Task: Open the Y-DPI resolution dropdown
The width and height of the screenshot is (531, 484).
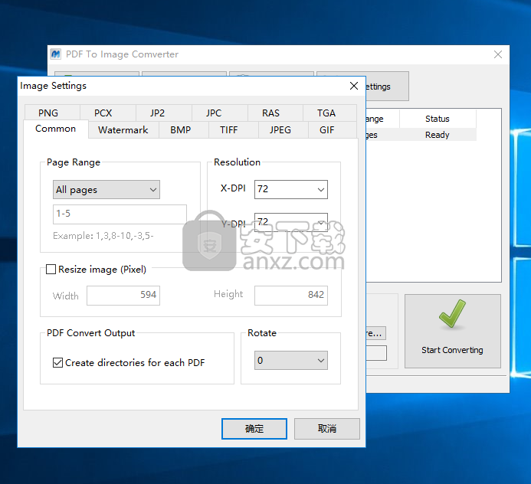Action: (x=291, y=222)
